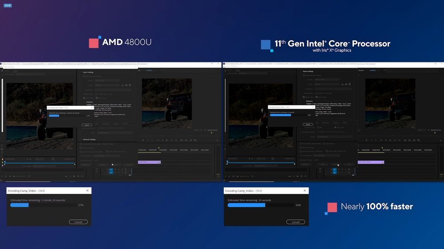Toggle Use Previews checkbox in Intel window
This screenshot has width=444, height=249.
click(324, 144)
